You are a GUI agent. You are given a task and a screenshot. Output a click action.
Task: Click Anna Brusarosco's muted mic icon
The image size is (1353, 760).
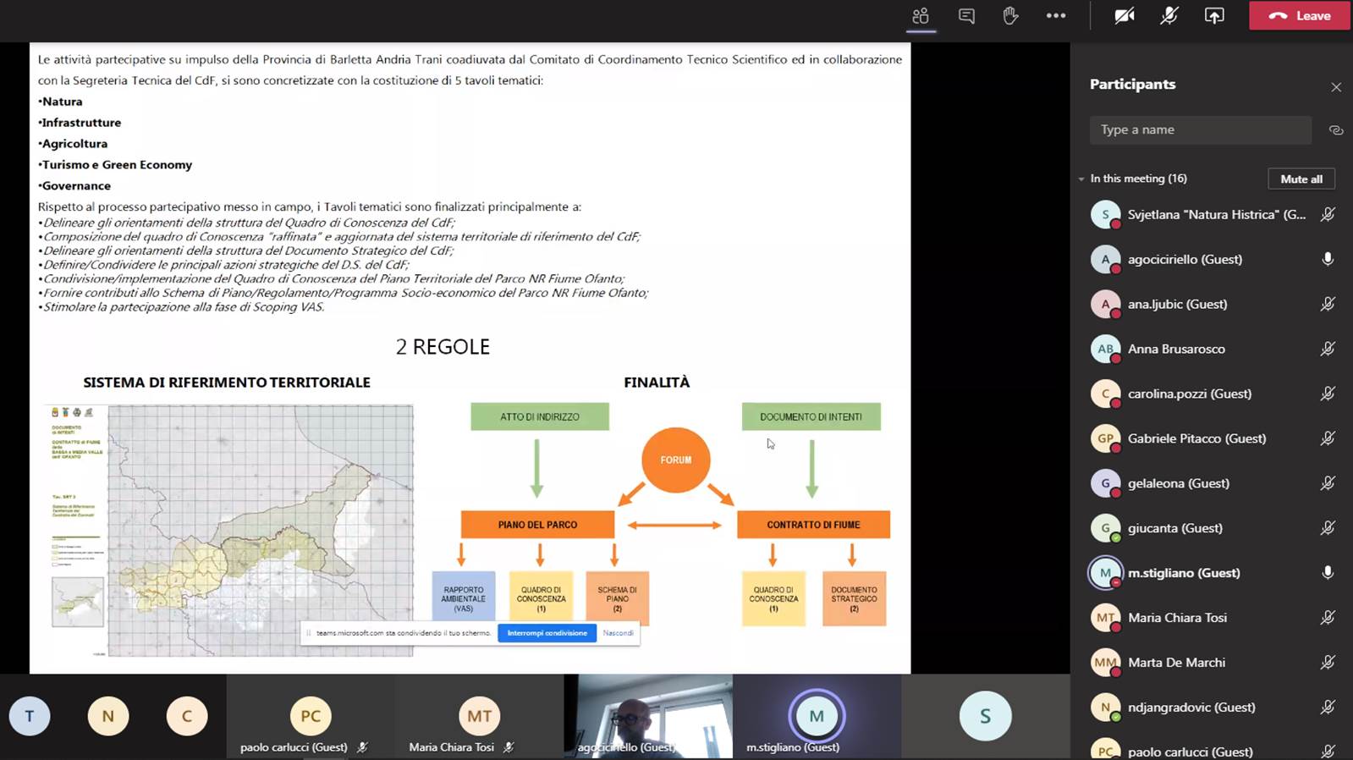coord(1328,349)
